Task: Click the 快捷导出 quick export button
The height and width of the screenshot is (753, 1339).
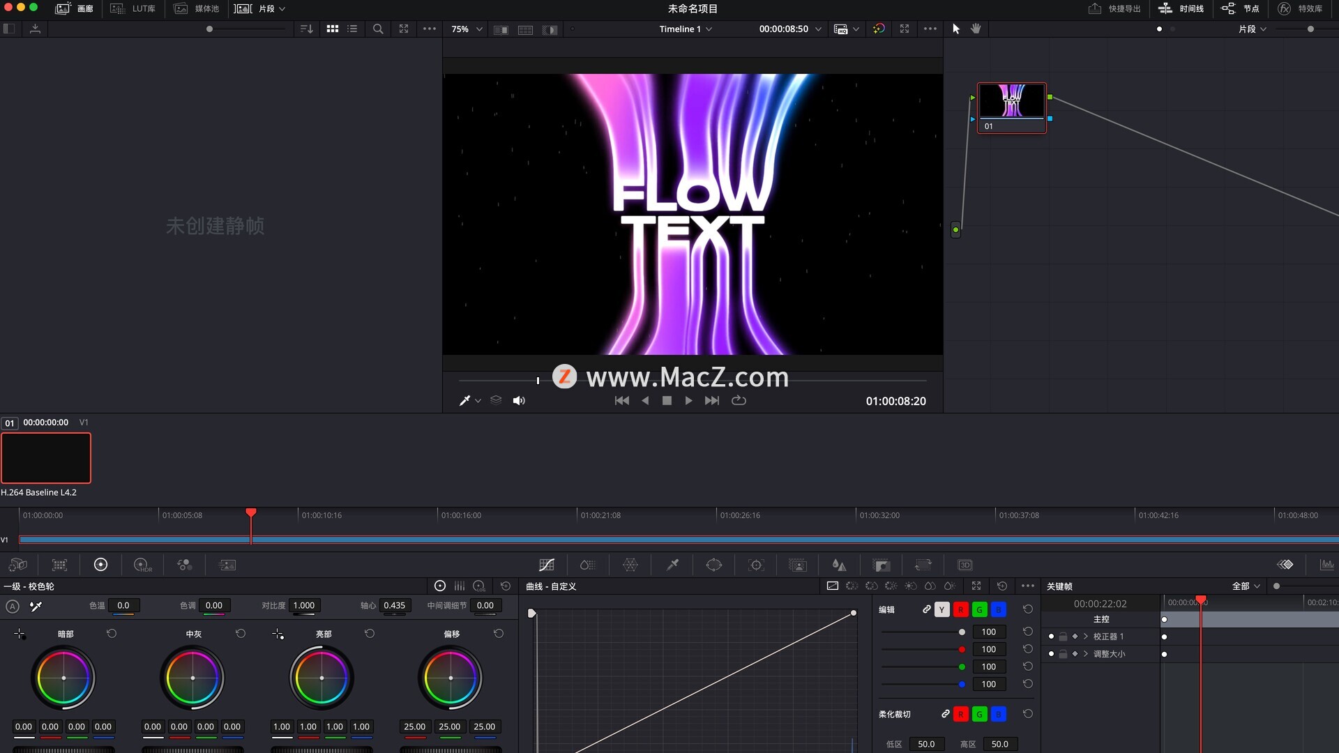Action: click(x=1114, y=8)
